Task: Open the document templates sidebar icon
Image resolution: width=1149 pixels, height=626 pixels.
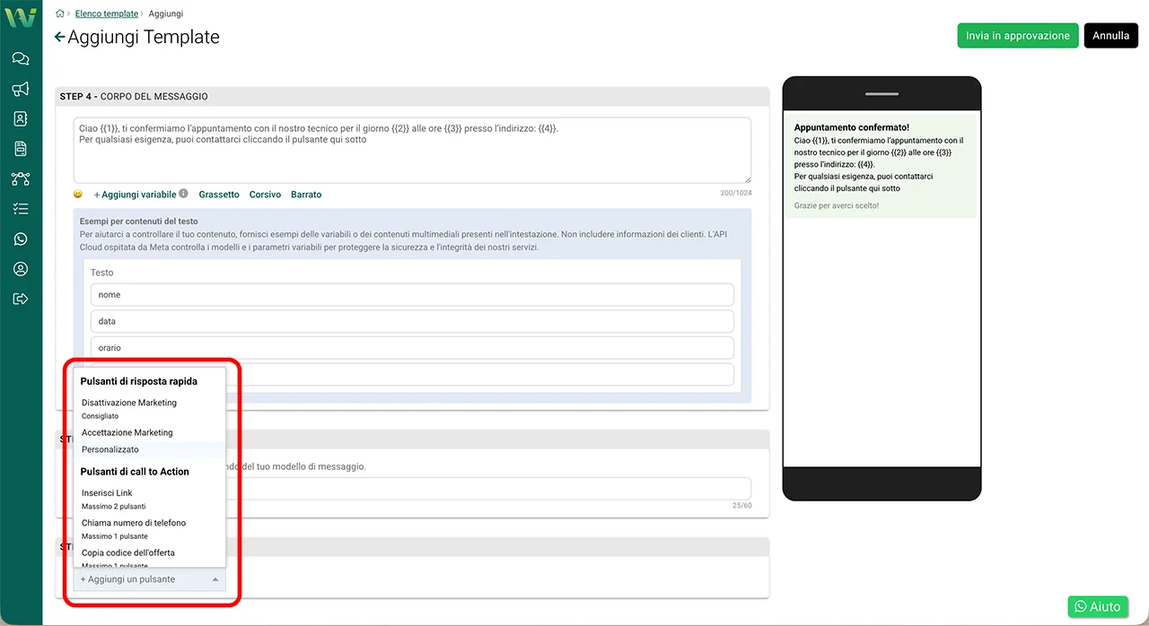Action: 20,149
